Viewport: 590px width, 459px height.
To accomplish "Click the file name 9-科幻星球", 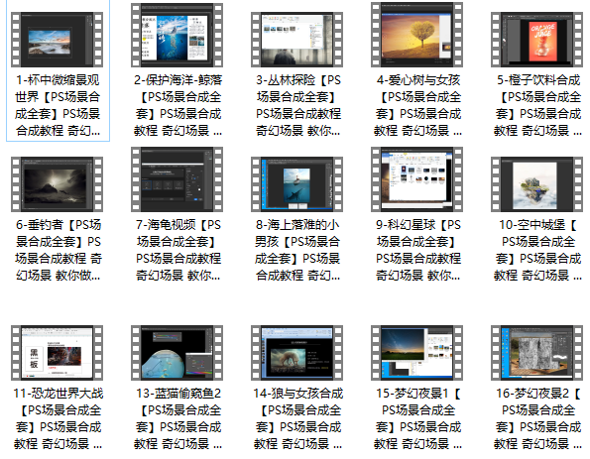I will tap(418, 250).
